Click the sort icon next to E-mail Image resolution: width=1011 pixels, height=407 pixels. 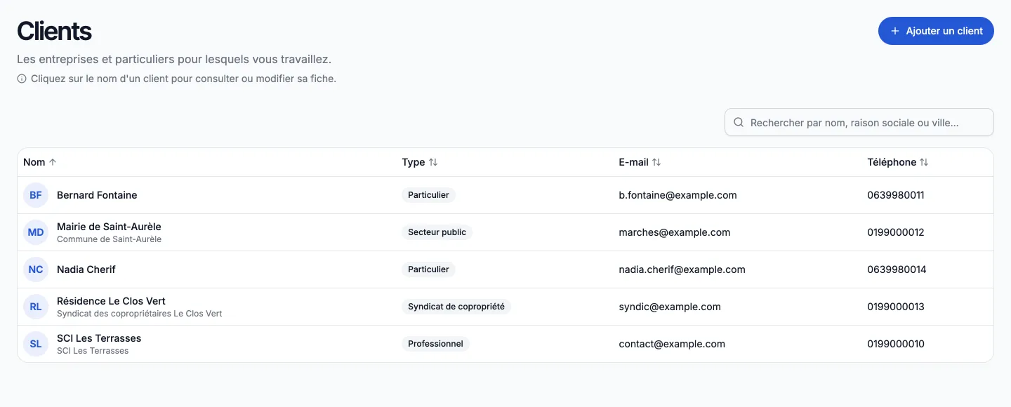[x=656, y=162]
